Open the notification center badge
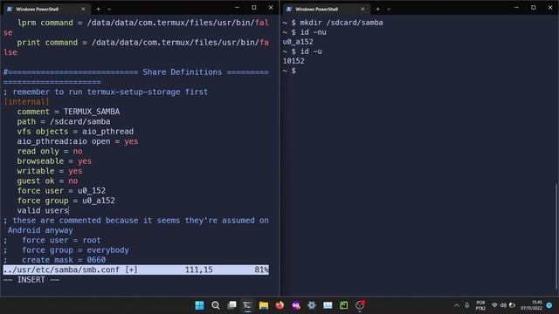This screenshot has width=559, height=314. point(549,305)
